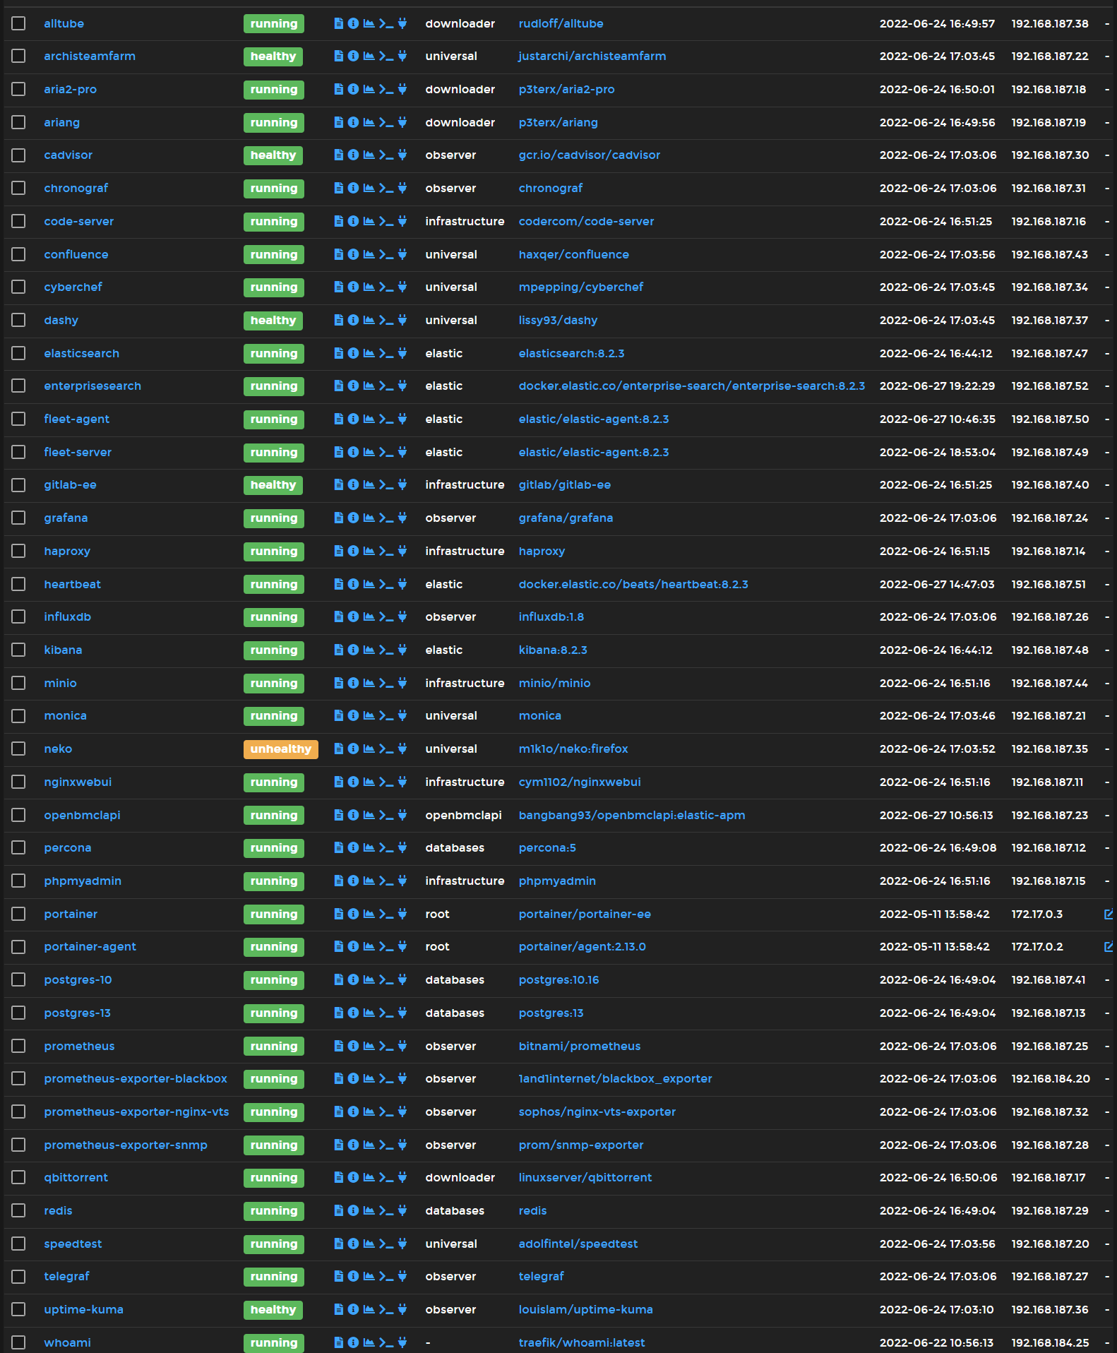Click attach plug icon for cadvisor
The width and height of the screenshot is (1117, 1353).
point(402,155)
